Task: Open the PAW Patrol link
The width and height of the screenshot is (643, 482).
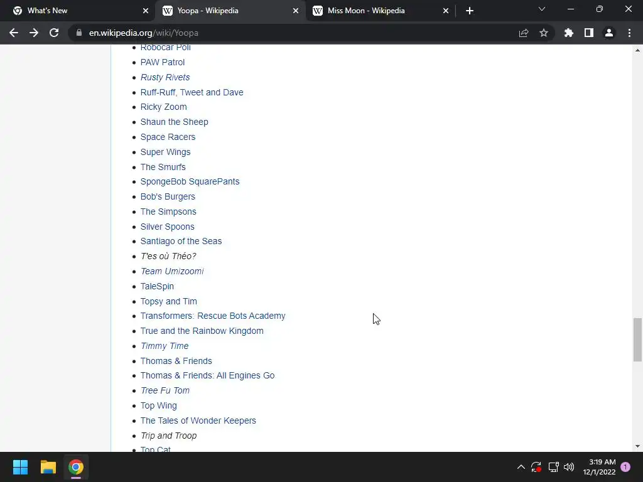Action: click(163, 62)
